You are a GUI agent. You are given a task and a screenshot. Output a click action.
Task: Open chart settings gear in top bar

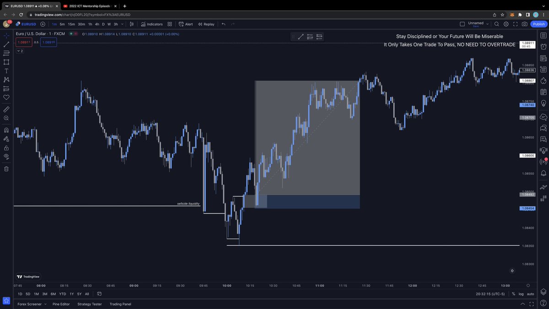pyautogui.click(x=506, y=24)
